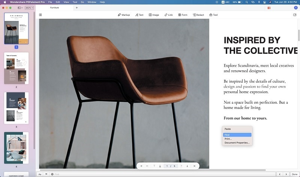This screenshot has height=177, width=300.
Task: Open the Image tool
Action: click(154, 15)
